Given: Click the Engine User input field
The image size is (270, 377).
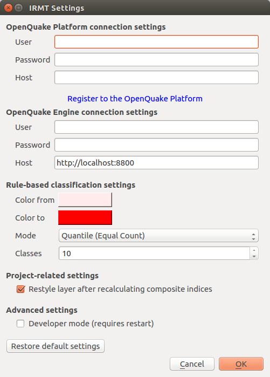Looking at the screenshot, I should pos(156,127).
